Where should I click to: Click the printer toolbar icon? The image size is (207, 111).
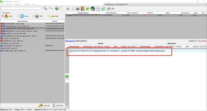point(78,9)
